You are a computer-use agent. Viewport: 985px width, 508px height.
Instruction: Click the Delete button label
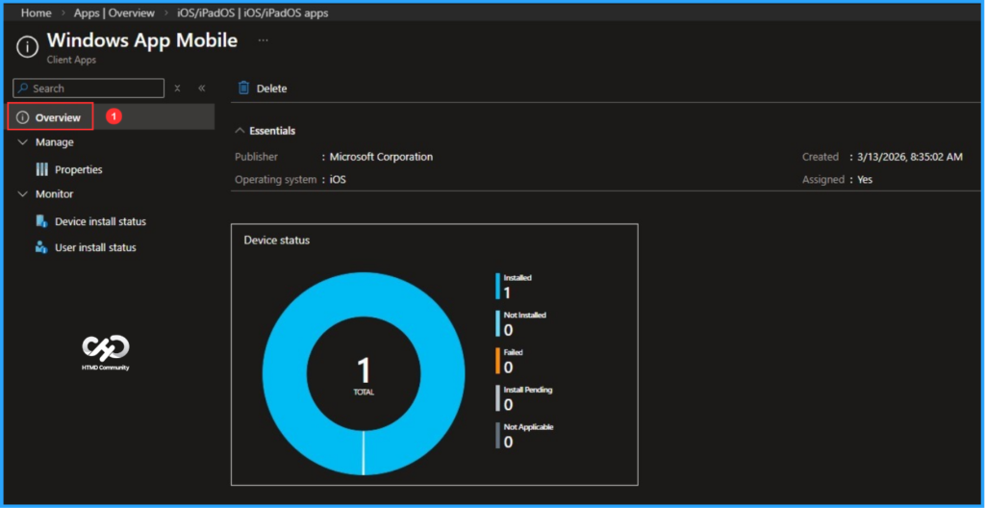click(271, 89)
